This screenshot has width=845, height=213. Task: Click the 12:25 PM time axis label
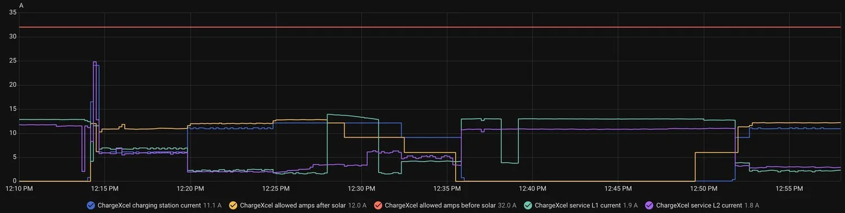(276, 188)
